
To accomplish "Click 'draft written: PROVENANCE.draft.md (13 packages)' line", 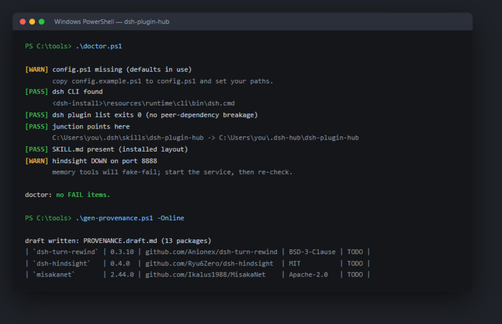I will point(118,241).
